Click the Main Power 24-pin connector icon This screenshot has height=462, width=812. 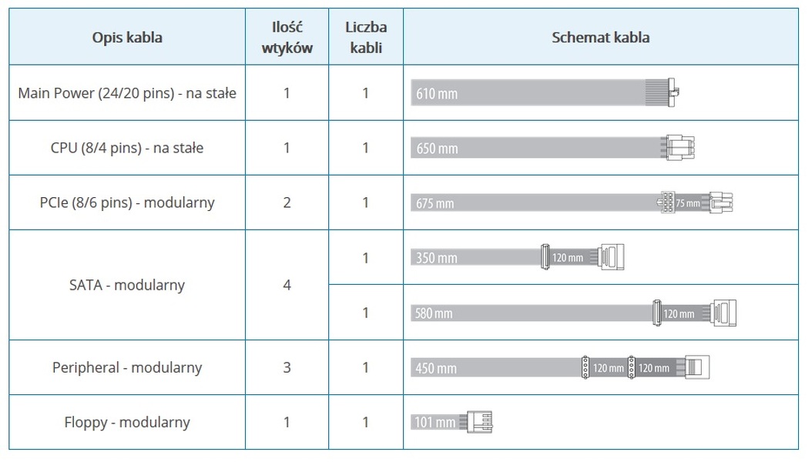[673, 92]
